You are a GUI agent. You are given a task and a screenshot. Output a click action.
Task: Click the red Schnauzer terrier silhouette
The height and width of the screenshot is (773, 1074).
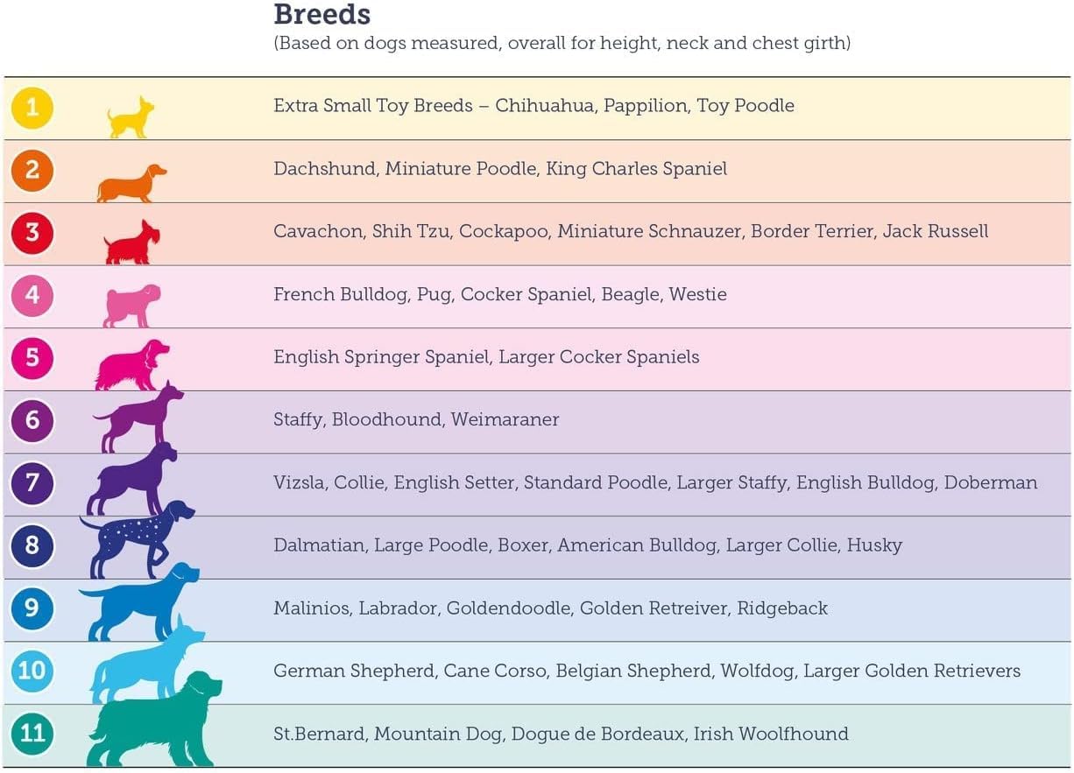pyautogui.click(x=132, y=243)
